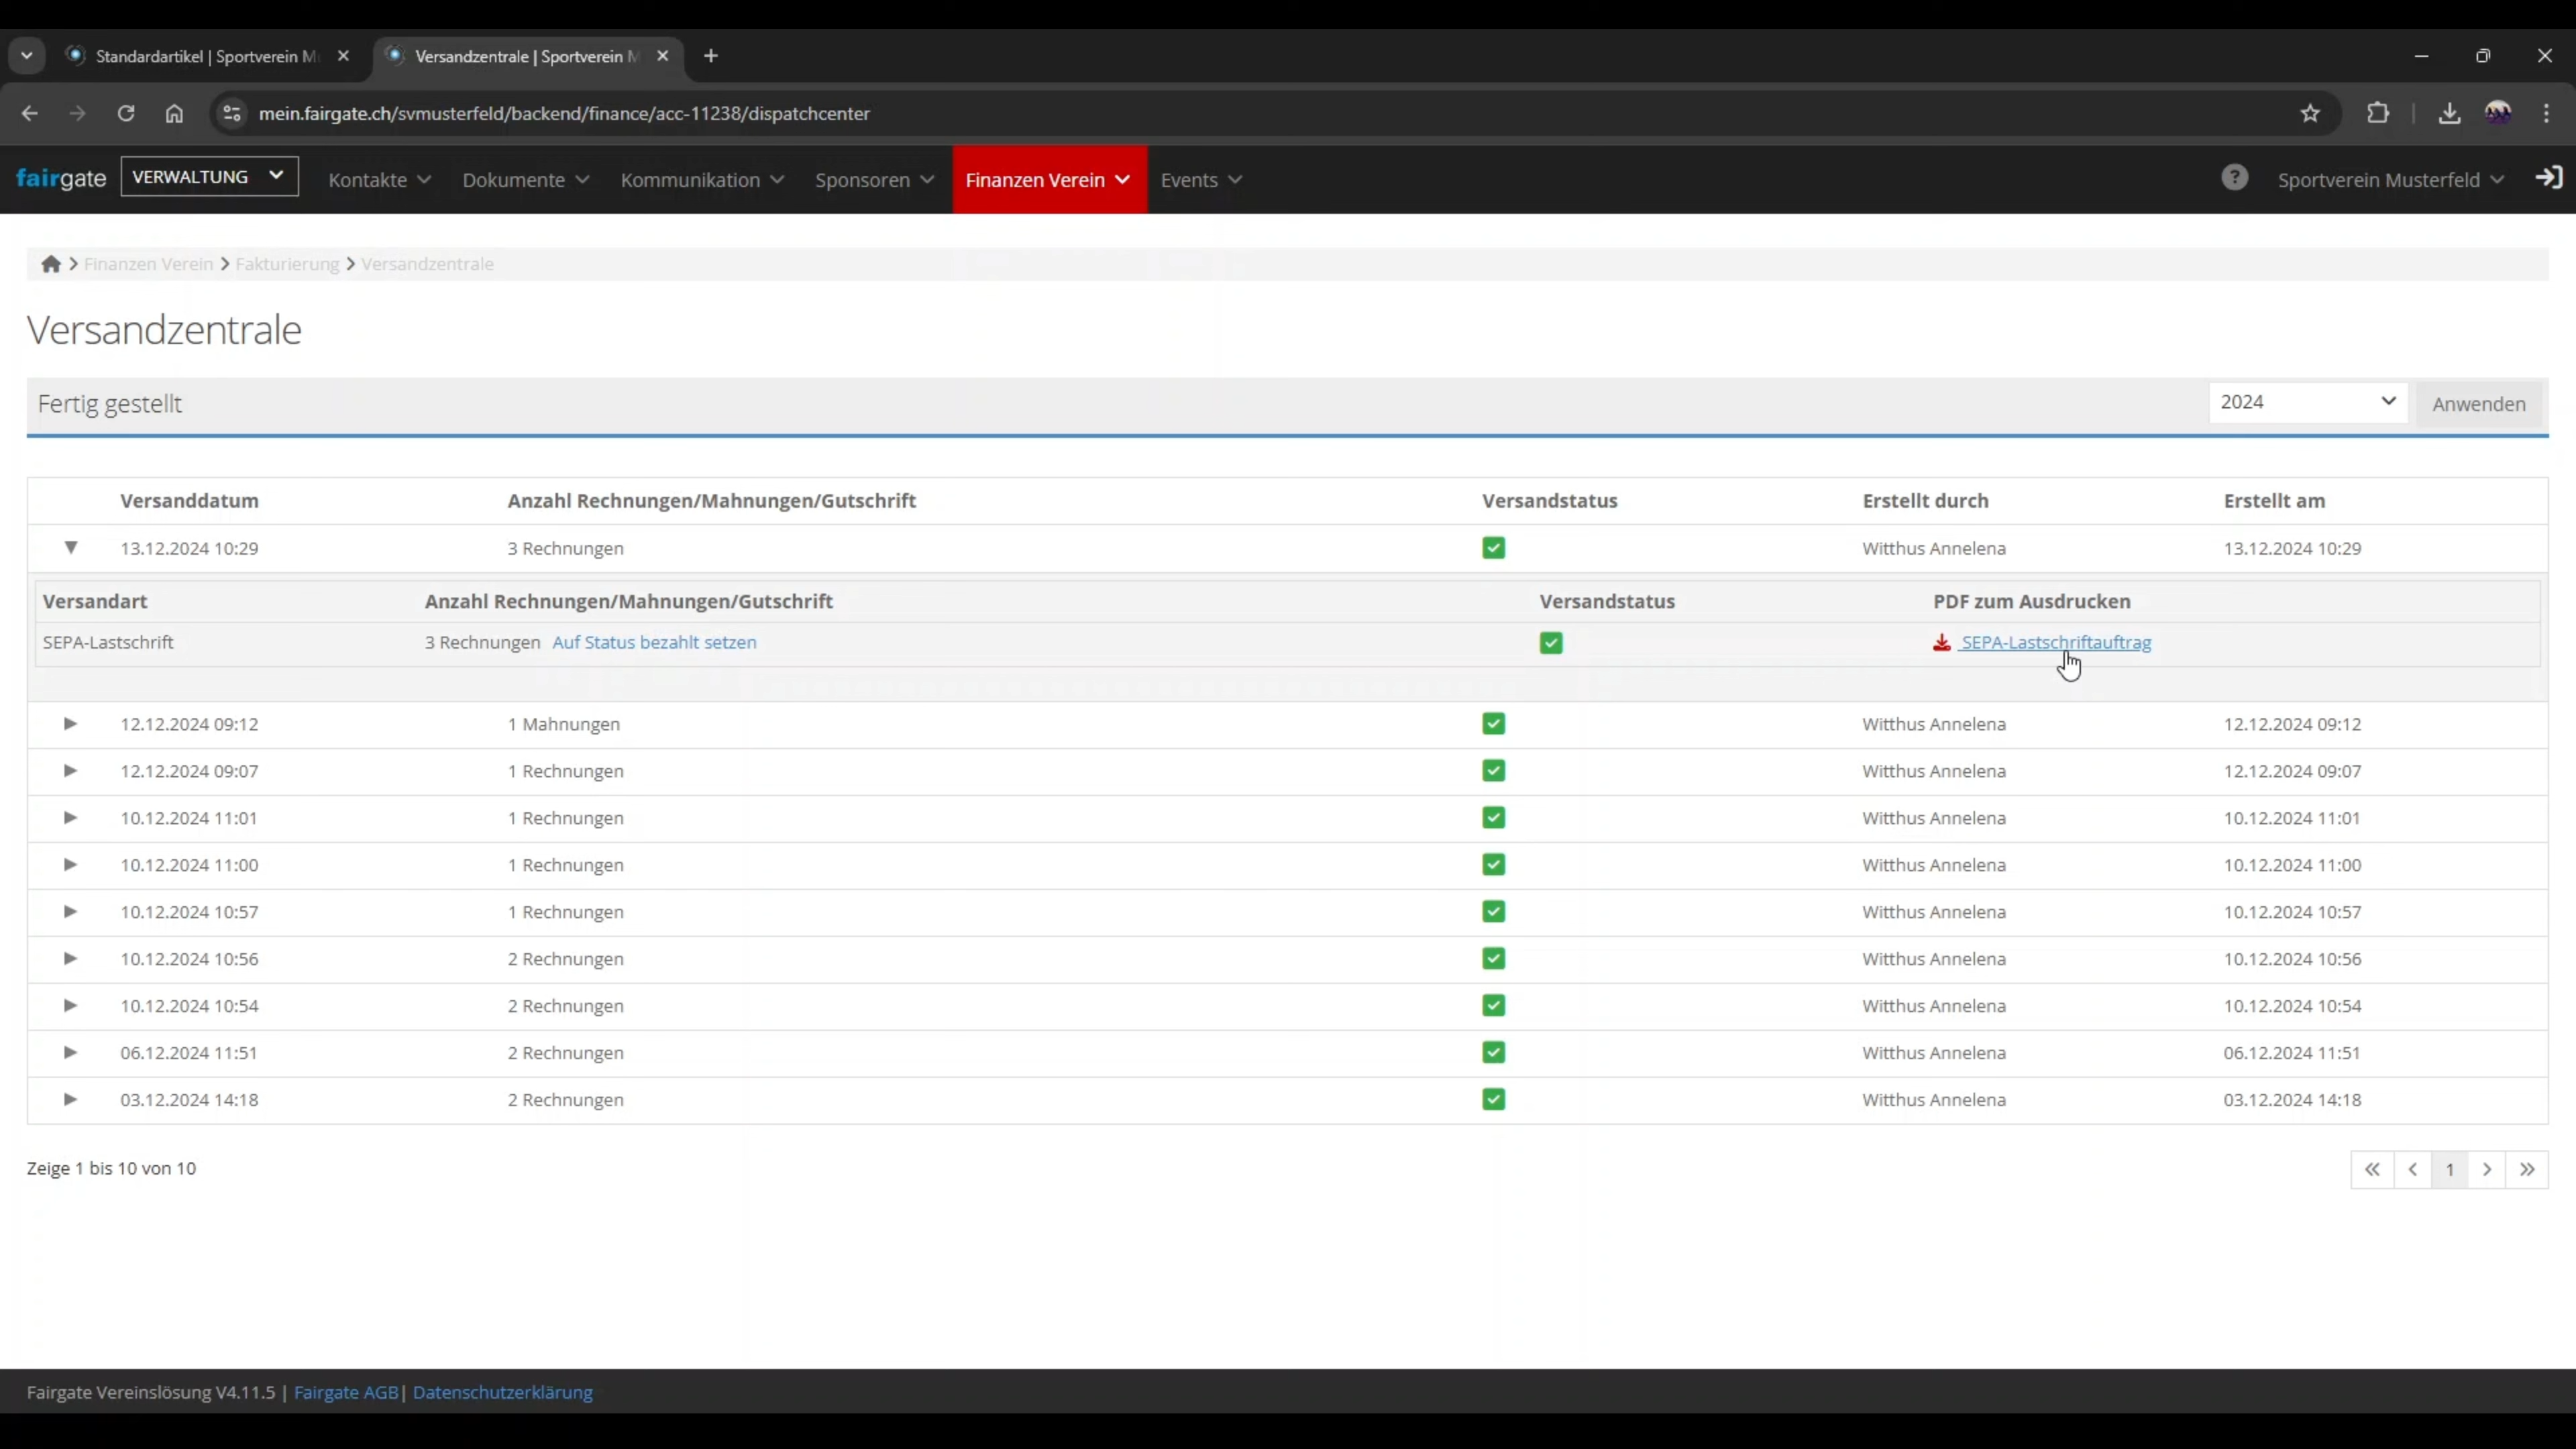
Task: Open the help question mark icon
Action: click(x=2235, y=178)
